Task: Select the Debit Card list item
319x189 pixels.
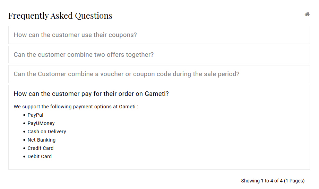Action: pos(40,157)
